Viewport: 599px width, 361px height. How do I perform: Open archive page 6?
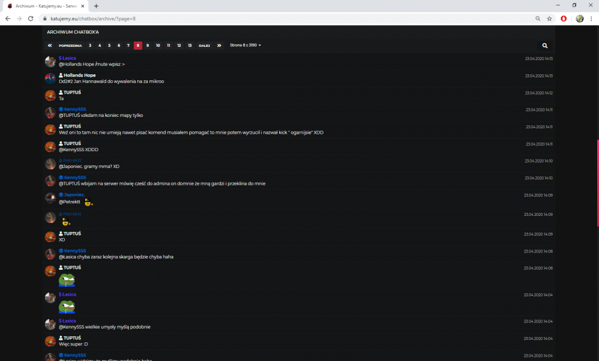[119, 46]
